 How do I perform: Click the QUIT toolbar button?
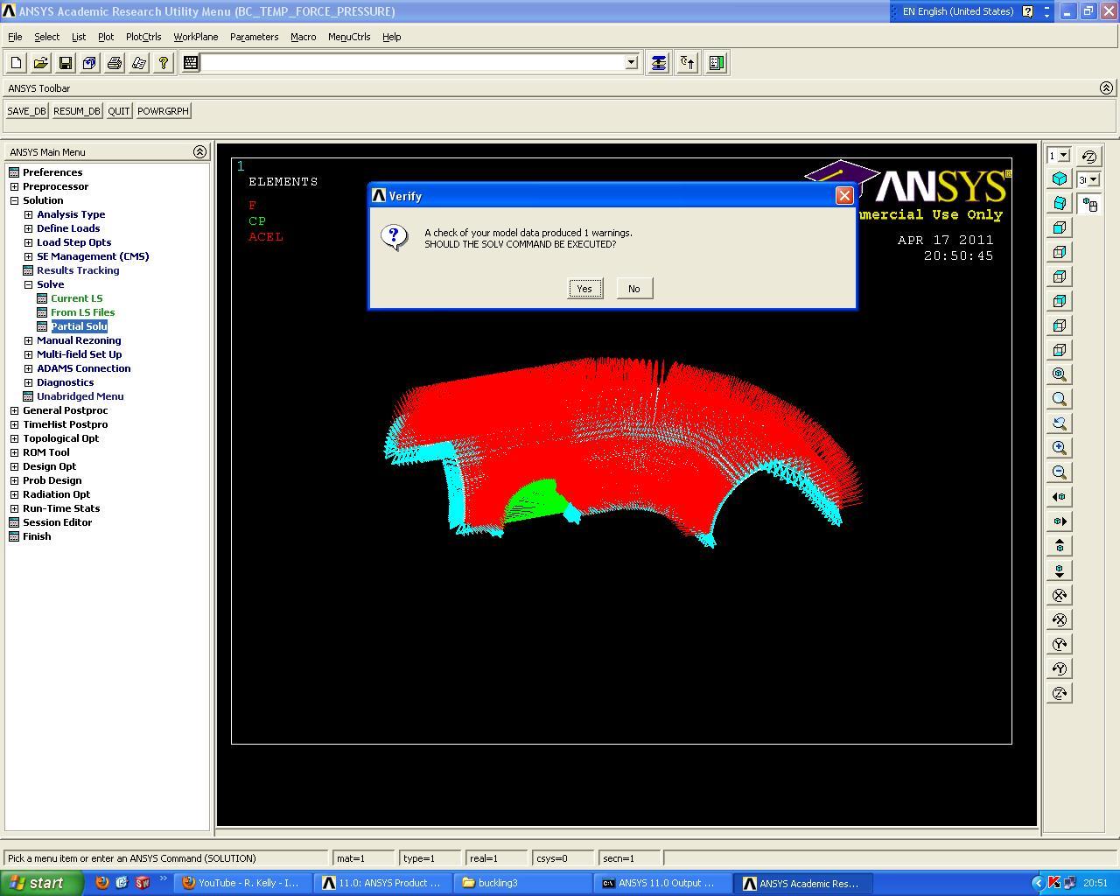point(118,111)
